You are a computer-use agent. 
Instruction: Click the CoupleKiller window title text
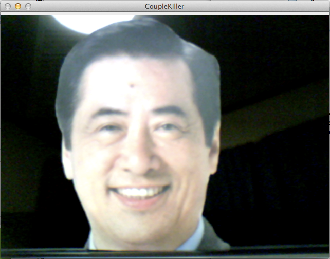164,6
